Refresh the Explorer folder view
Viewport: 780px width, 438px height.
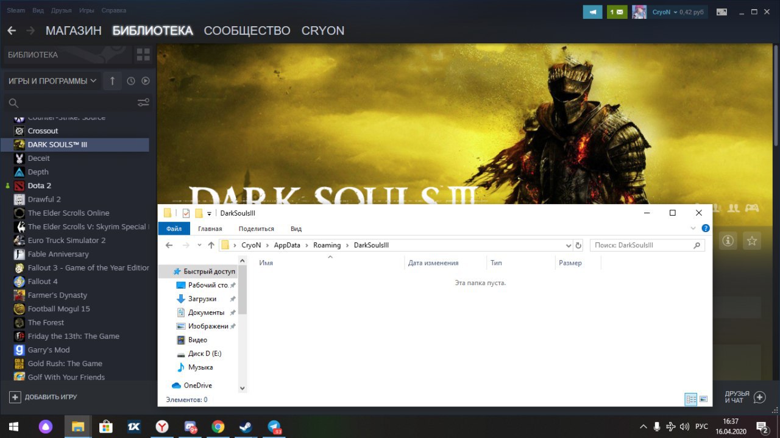coord(578,245)
